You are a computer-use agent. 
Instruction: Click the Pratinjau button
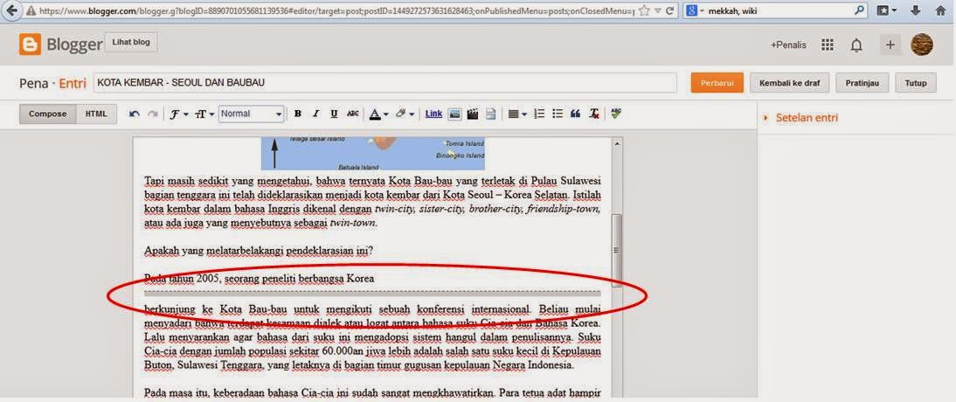(x=862, y=83)
